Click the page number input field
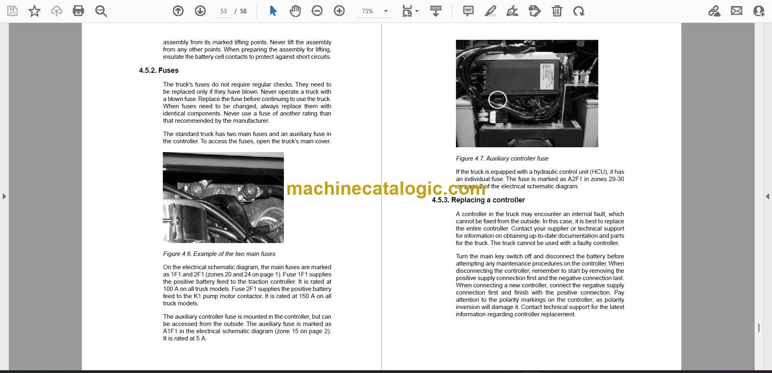This screenshot has width=772, height=373. [x=224, y=11]
